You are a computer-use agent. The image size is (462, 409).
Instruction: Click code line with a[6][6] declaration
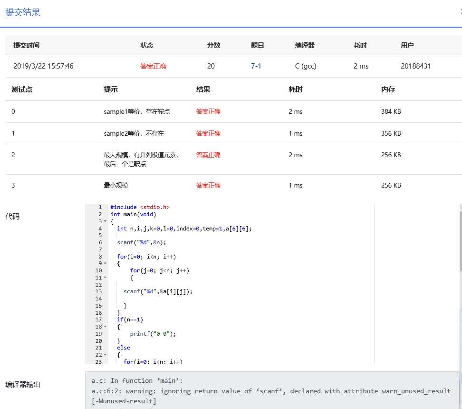point(184,229)
